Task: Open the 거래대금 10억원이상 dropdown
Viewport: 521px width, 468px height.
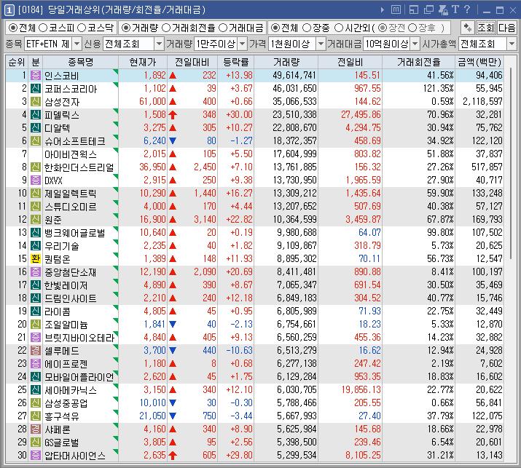Action: coord(415,44)
